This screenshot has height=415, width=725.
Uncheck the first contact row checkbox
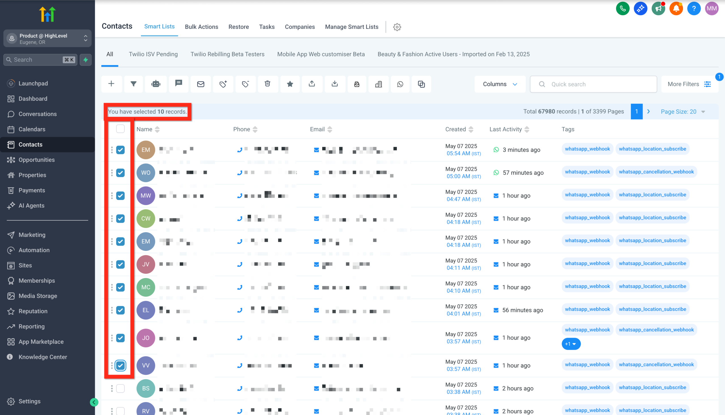(x=120, y=150)
